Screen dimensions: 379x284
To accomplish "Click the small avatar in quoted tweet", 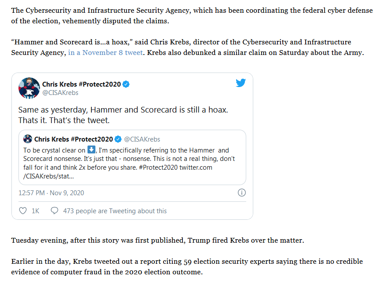I will (x=28, y=139).
